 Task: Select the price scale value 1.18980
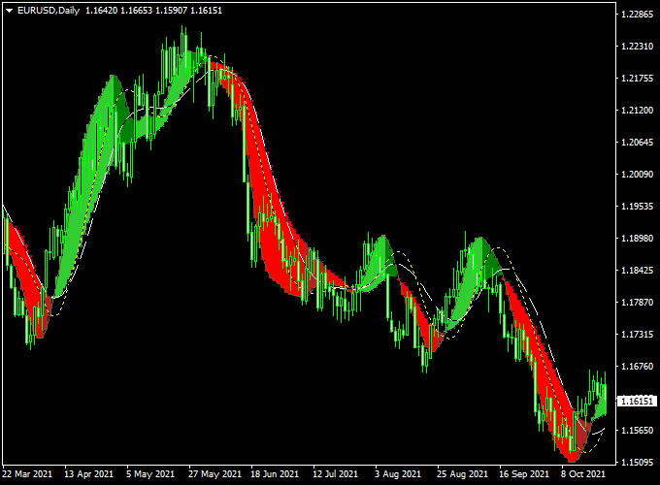[x=638, y=238]
